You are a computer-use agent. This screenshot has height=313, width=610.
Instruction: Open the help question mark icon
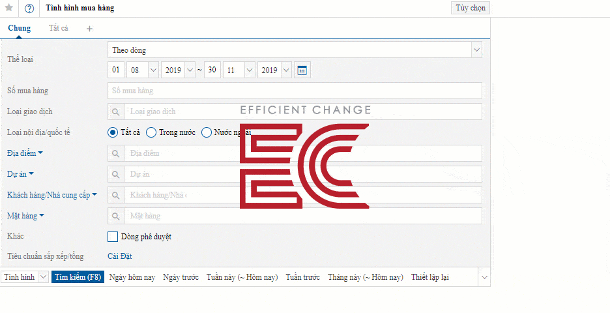29,8
